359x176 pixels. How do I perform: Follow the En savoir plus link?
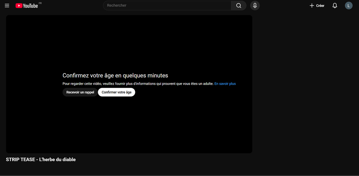(x=225, y=84)
